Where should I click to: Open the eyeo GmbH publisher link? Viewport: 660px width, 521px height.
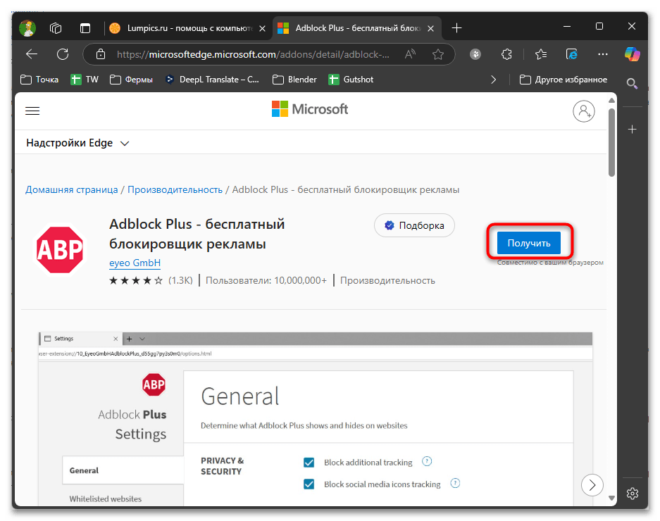(x=135, y=263)
